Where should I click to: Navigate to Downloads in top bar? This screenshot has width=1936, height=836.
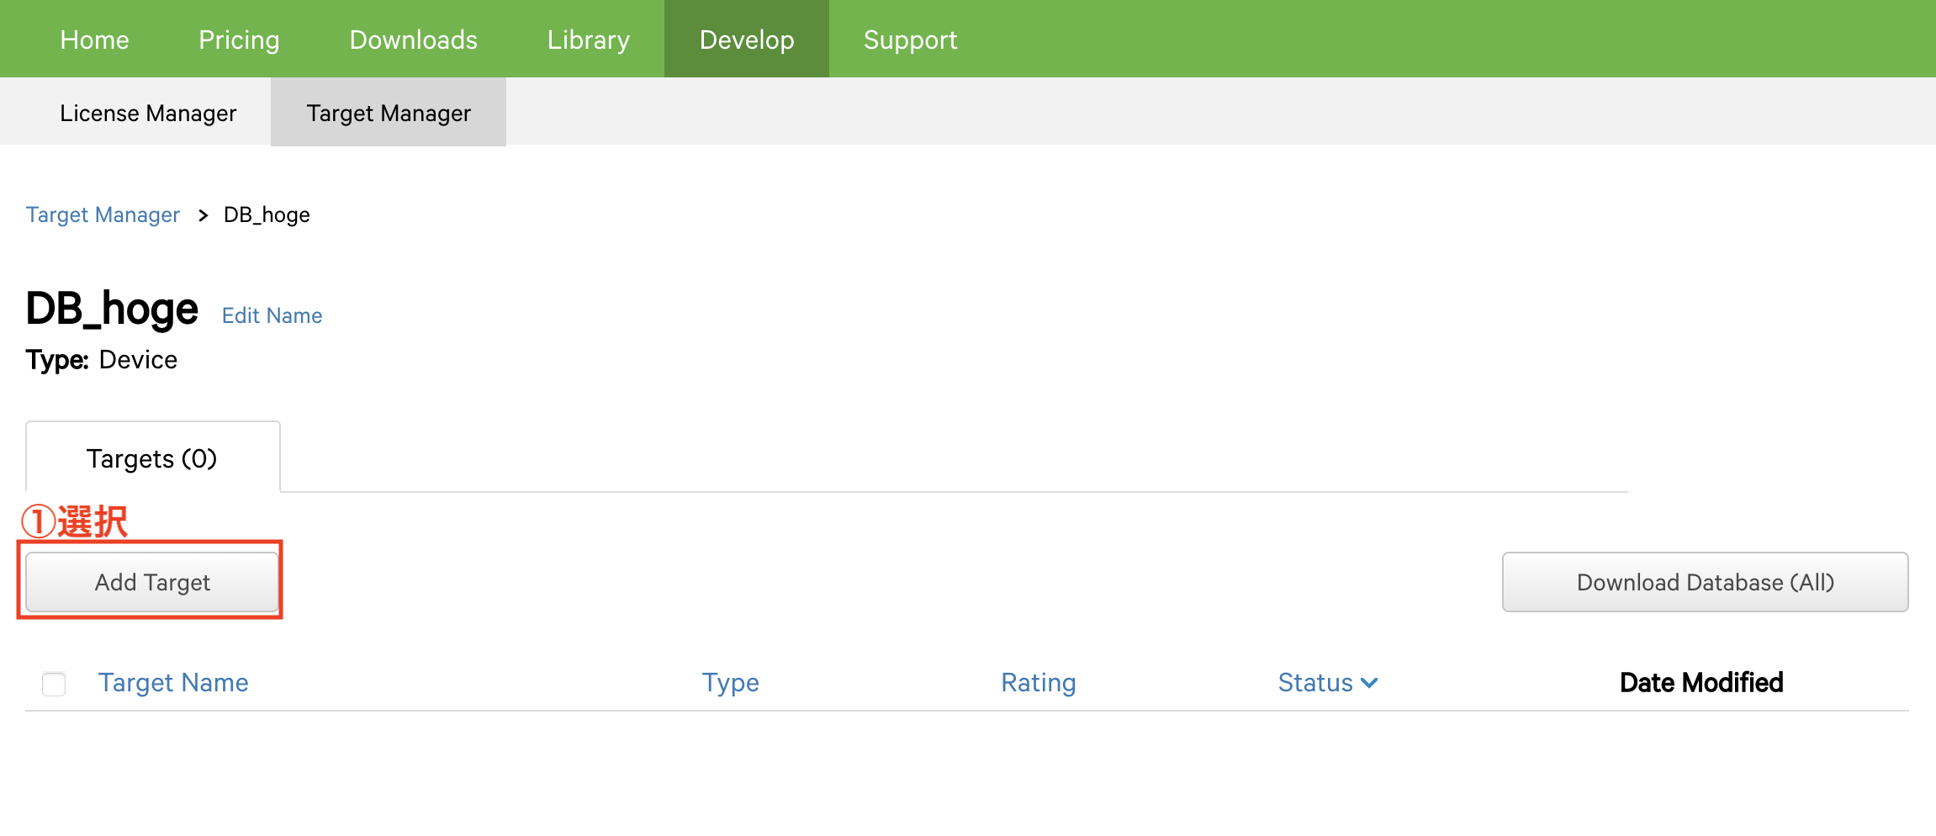pos(413,40)
